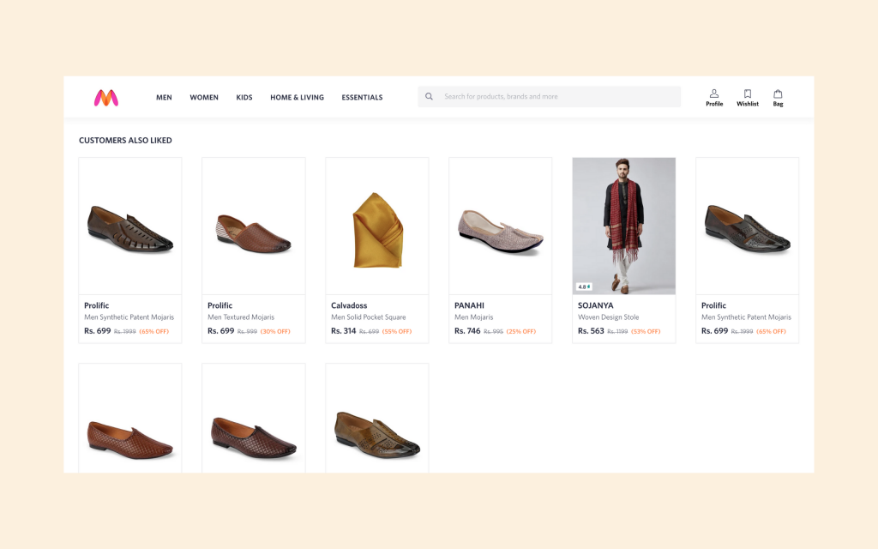Click the search magnifier icon
Viewport: 878px width, 549px height.
coord(429,96)
